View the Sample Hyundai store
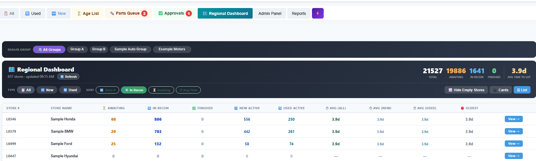 [514, 156]
